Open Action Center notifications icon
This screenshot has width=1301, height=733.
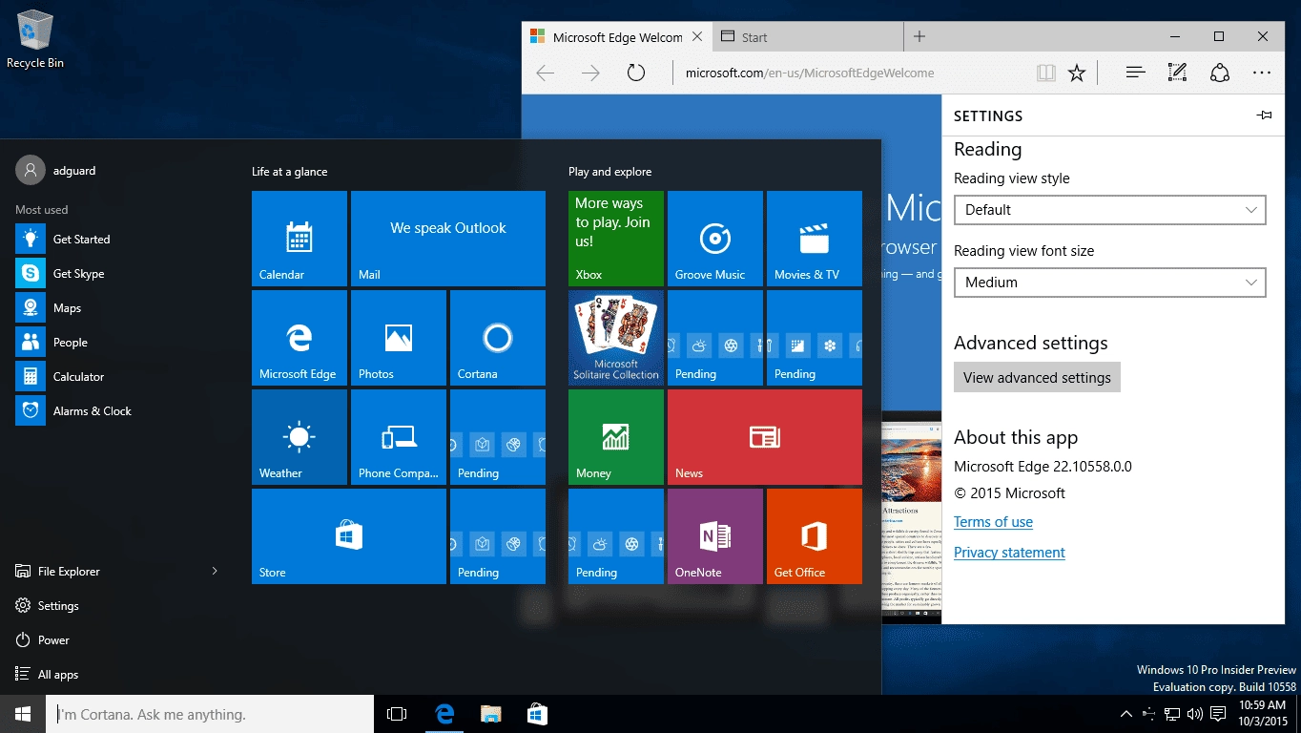click(x=1218, y=714)
